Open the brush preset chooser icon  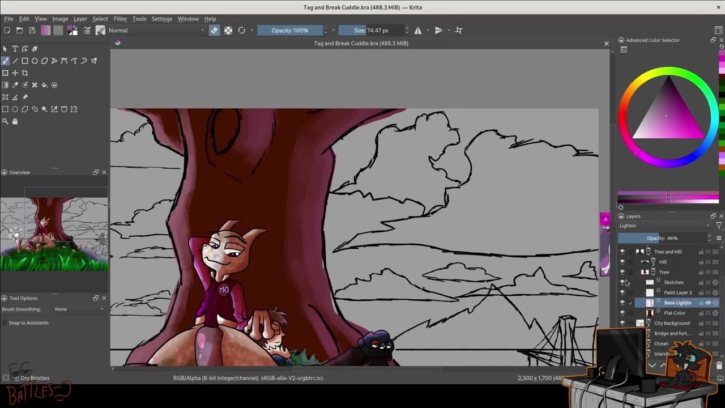(x=100, y=31)
